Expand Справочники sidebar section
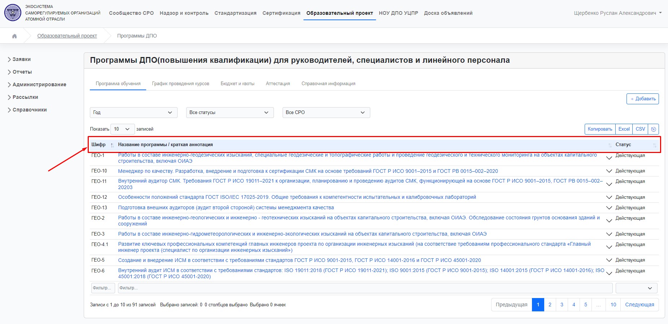The image size is (668, 324). tap(27, 110)
